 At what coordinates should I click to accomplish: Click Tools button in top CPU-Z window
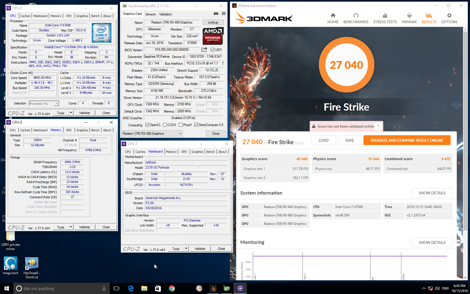(61, 113)
